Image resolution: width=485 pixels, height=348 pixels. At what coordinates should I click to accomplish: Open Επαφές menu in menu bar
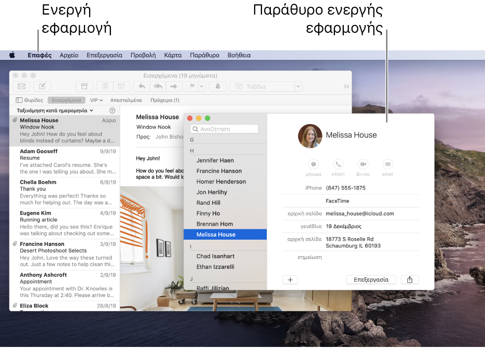(x=40, y=55)
